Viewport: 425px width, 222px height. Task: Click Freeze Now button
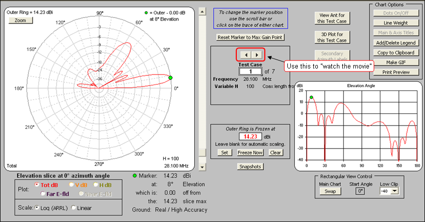click(250, 152)
